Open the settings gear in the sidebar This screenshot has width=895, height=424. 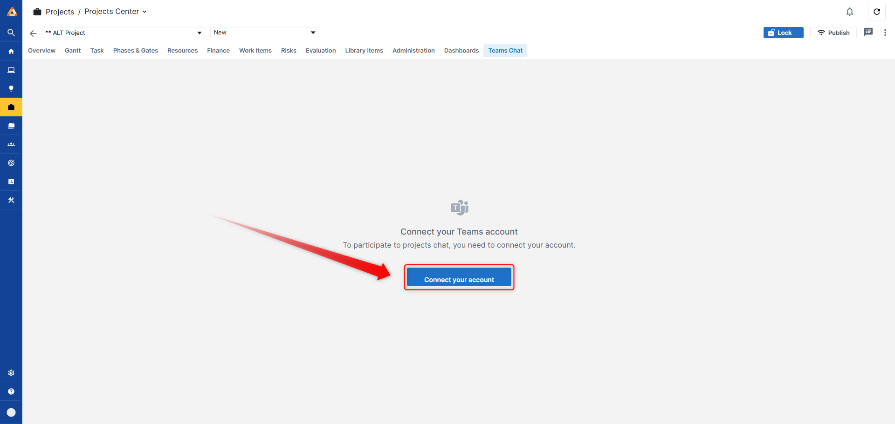pyautogui.click(x=11, y=373)
